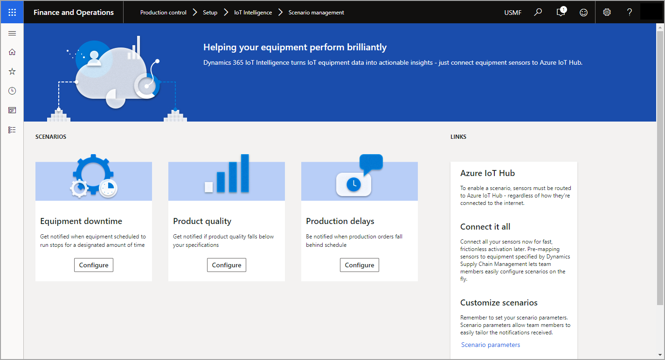Click the Production delays card title

[340, 221]
